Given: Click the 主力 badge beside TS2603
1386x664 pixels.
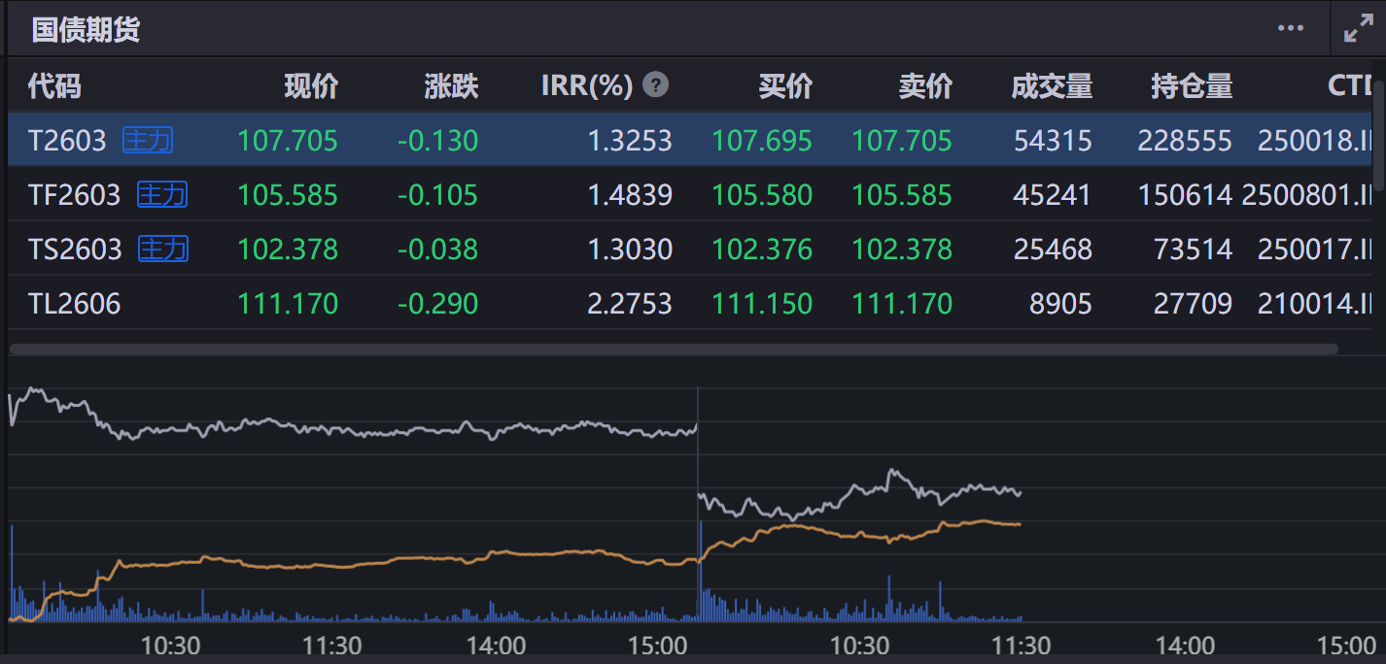Looking at the screenshot, I should point(163,249).
